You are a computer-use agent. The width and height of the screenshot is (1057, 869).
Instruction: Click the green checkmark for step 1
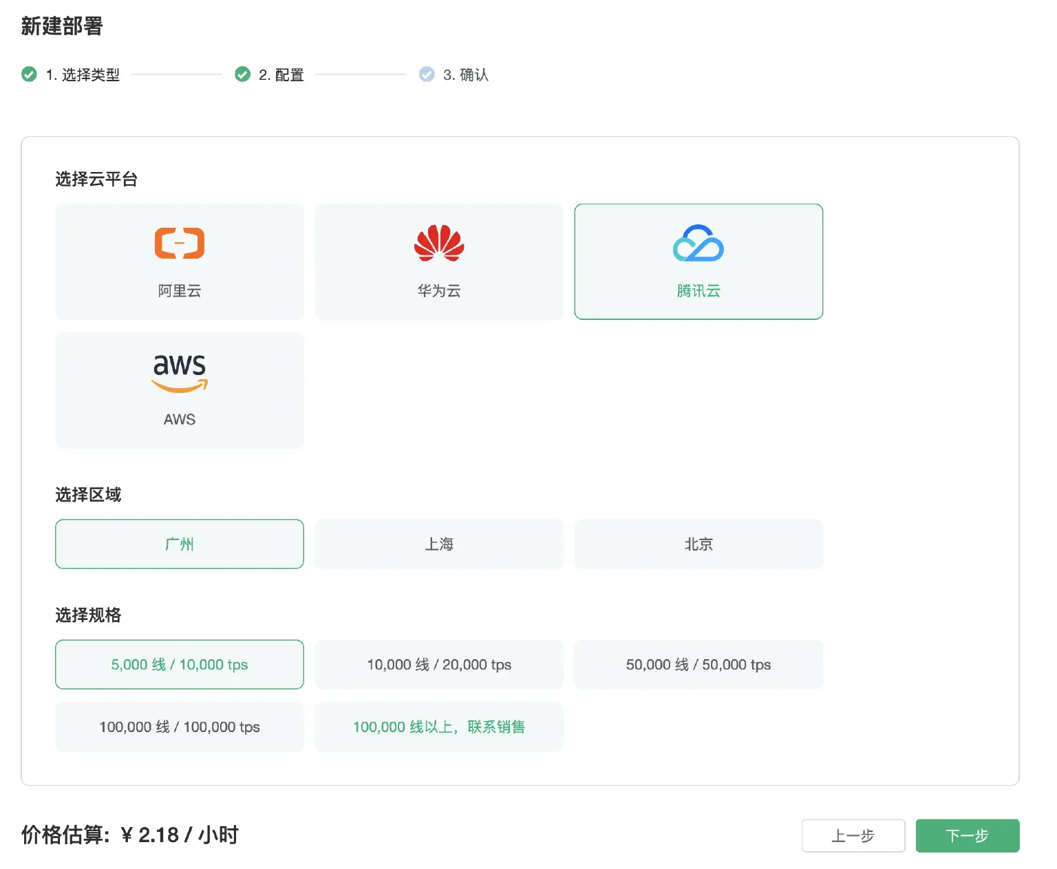pos(29,74)
